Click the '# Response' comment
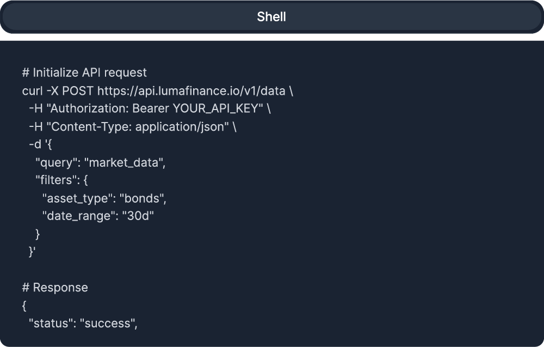Image resolution: width=544 pixels, height=347 pixels. 55,287
